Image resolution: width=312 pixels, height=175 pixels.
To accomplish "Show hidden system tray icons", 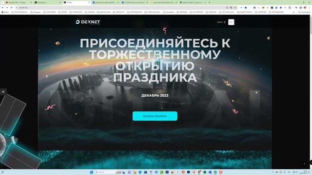I will (273, 172).
